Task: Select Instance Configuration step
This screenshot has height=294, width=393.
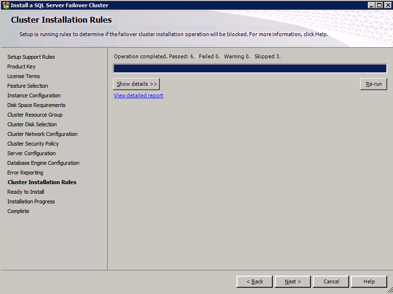Action: (x=34, y=95)
